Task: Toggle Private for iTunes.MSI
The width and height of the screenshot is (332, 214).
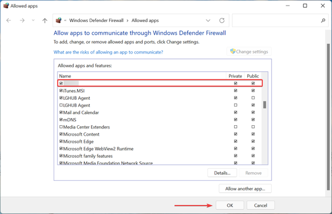Action: (236, 90)
